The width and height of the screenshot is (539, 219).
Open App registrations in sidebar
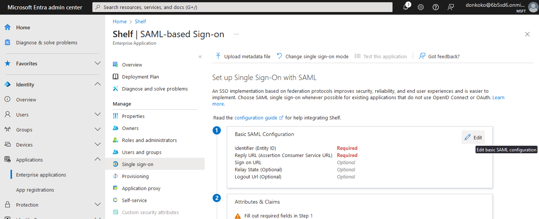pos(35,190)
